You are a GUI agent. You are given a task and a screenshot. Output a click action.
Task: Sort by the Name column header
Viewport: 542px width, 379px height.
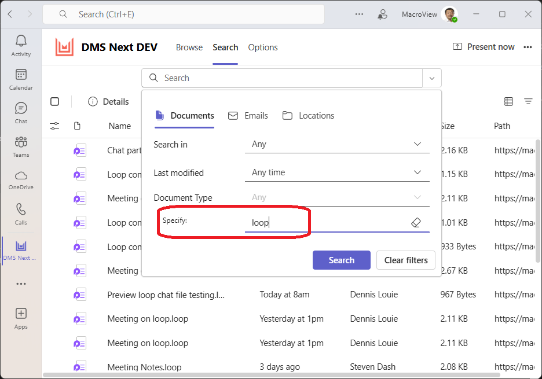pos(120,126)
